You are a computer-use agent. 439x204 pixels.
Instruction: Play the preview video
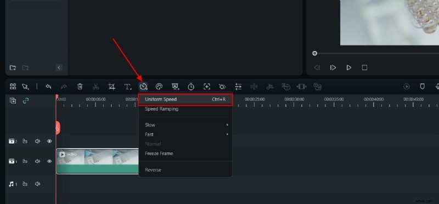[348, 67]
